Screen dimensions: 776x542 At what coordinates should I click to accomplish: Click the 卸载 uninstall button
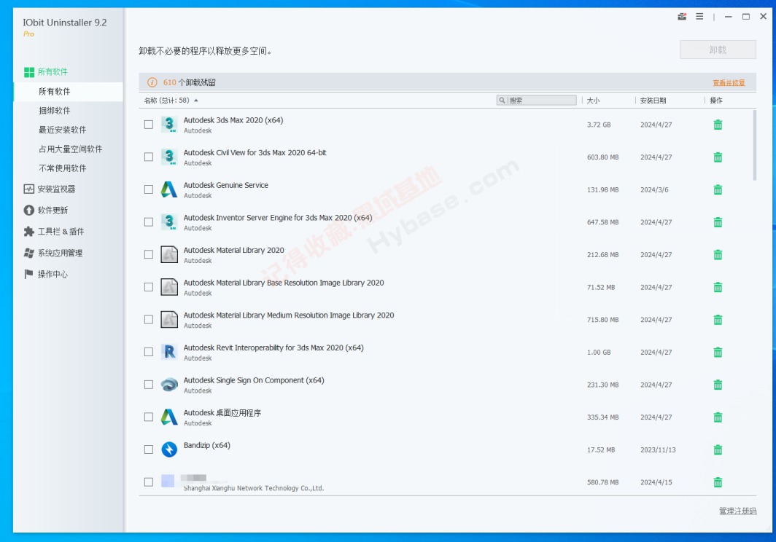pyautogui.click(x=718, y=50)
